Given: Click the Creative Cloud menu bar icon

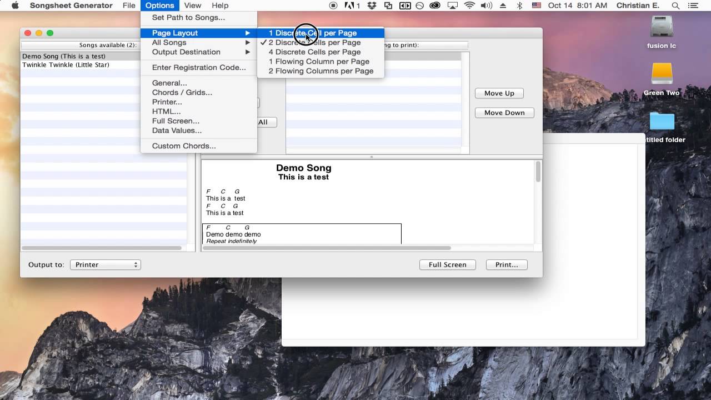Looking at the screenshot, I should click(435, 6).
